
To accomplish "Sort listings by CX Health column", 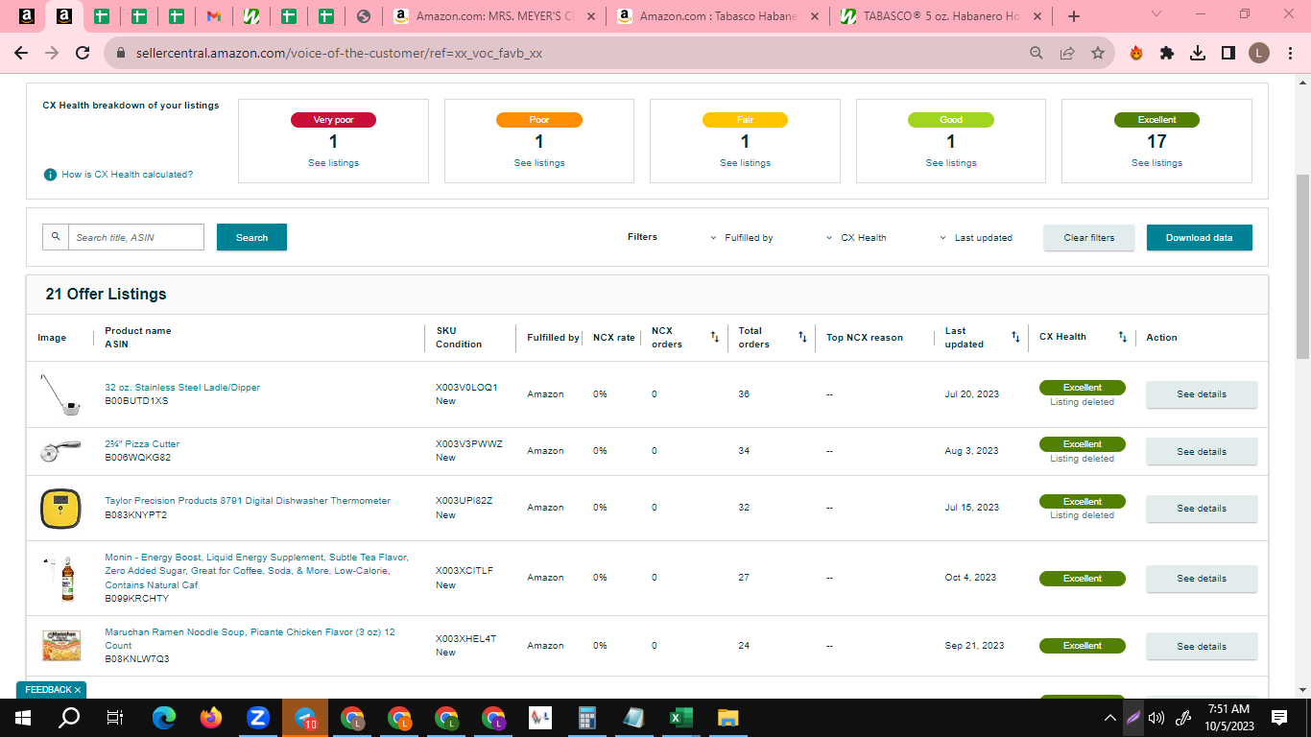I will (1122, 337).
